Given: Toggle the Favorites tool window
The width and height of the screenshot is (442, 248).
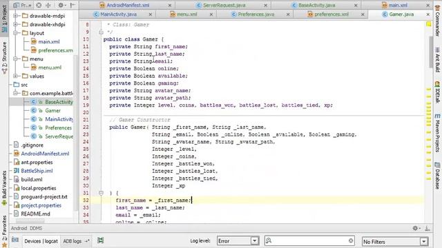Looking at the screenshot, I should tap(5, 231).
